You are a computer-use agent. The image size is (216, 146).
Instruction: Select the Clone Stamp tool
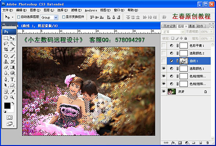click(6, 61)
